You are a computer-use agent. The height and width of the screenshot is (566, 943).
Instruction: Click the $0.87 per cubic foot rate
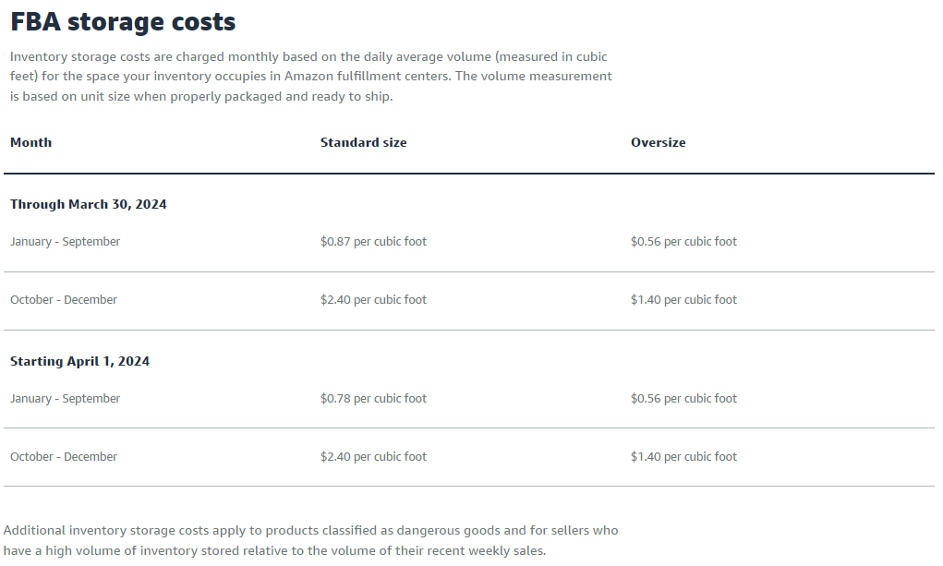[x=373, y=242]
